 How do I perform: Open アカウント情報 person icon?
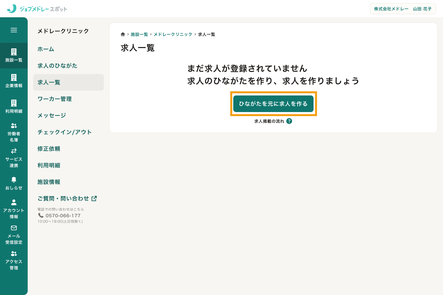14,202
